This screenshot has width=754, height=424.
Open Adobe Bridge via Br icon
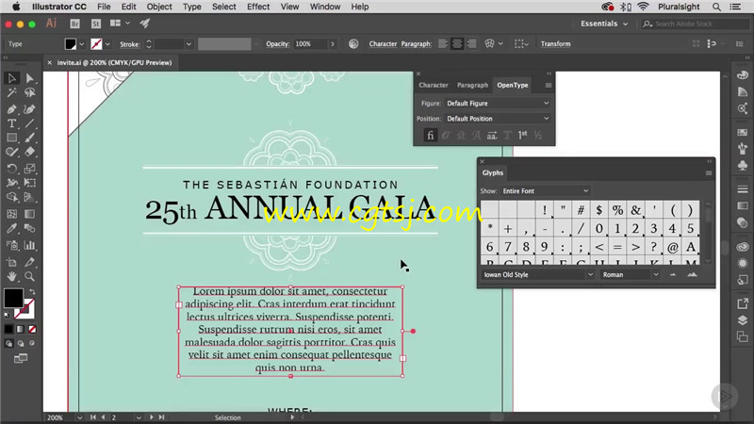coord(74,24)
